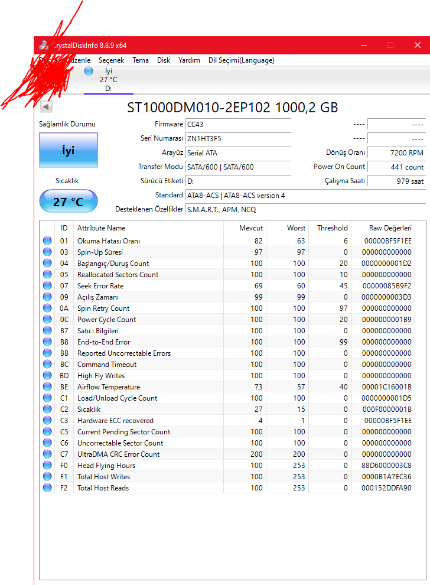Select the D: disk status tab
Screen dimensions: 430x585
tap(108, 79)
